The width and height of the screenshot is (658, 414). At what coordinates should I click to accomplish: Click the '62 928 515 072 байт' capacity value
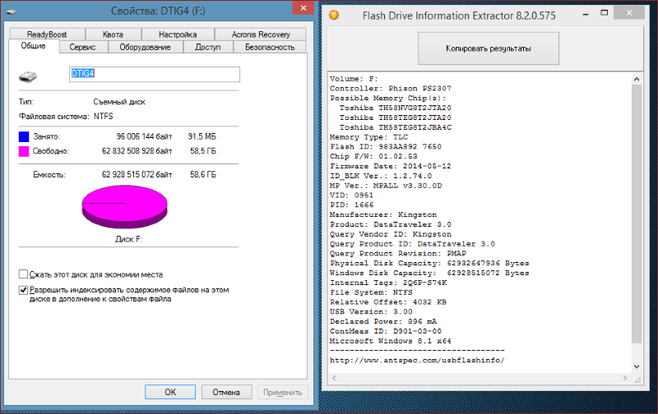click(x=137, y=175)
